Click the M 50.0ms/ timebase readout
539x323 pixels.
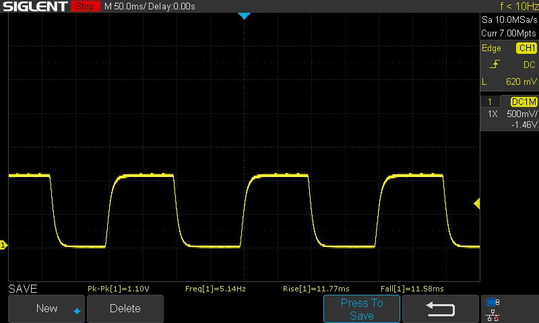tap(125, 7)
